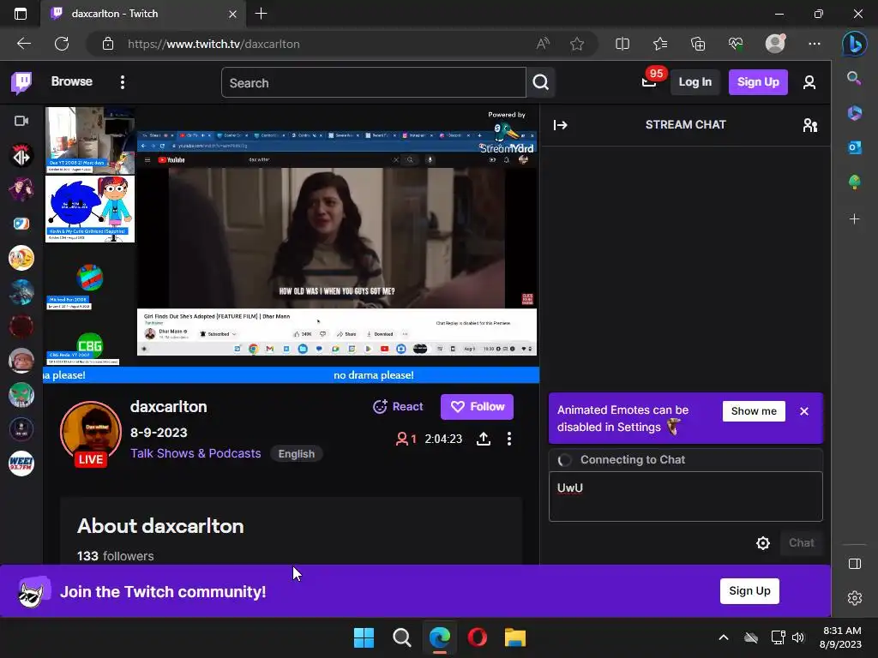Screen dimensions: 878x658
Task: Click the Twitch logo home icon
Action: click(x=21, y=83)
